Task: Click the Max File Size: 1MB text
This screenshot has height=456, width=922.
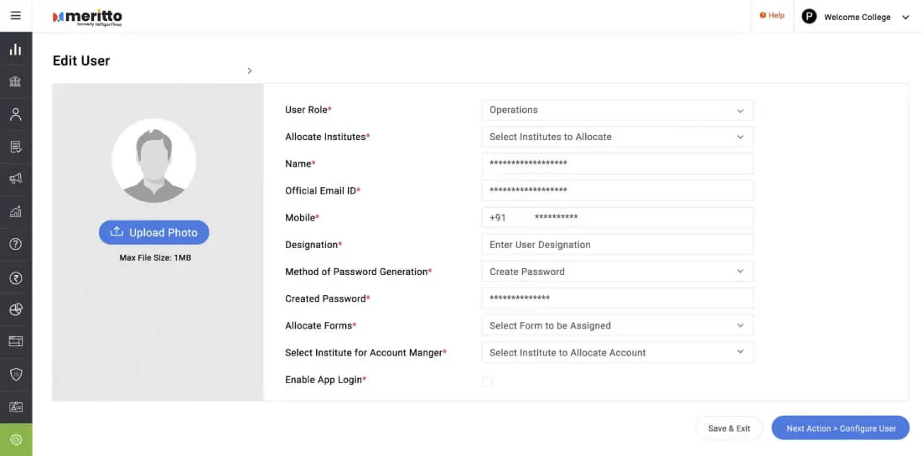Action: click(155, 257)
